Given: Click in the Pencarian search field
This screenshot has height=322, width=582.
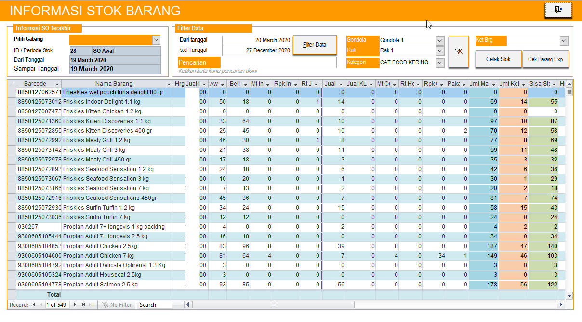Looking at the screenshot, I should coord(278,62).
